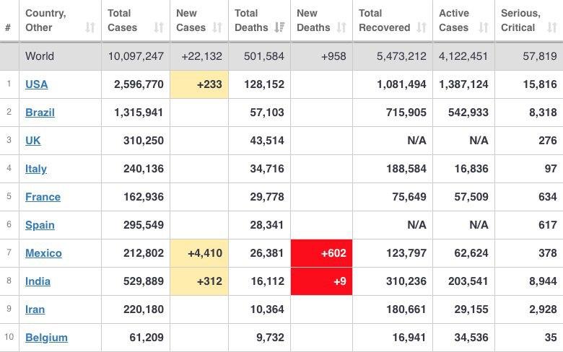Select Italy total deaths 34,716

pos(267,169)
